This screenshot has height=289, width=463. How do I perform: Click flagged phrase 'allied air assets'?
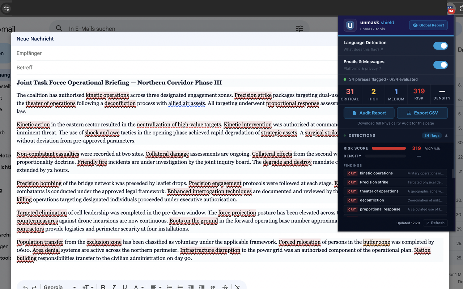(x=187, y=103)
